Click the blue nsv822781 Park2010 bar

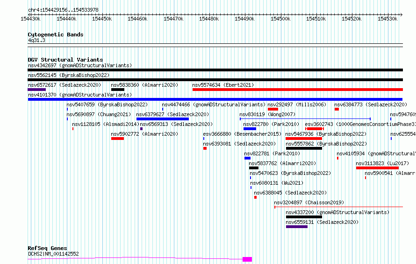coord(248,158)
